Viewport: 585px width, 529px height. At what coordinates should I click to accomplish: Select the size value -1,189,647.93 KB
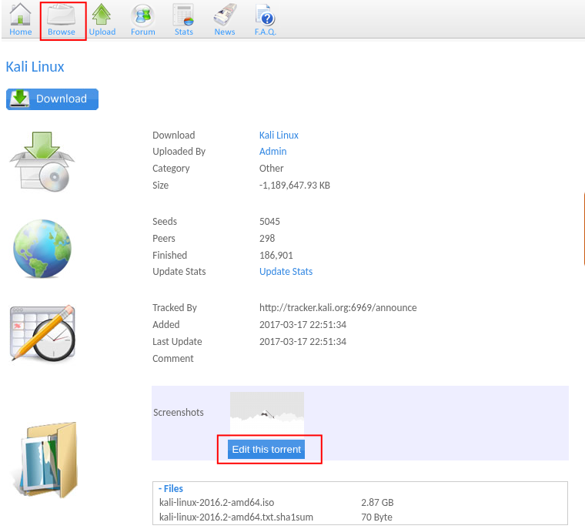click(295, 186)
